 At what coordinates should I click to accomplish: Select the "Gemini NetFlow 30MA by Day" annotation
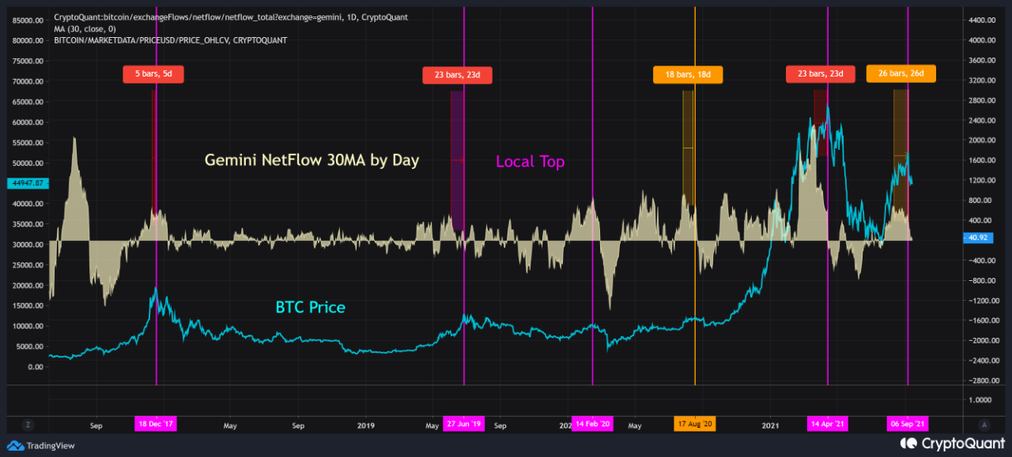tap(312, 160)
